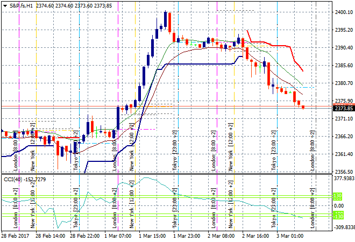
Task: Click the 2385.60 price axis label
Action: pyautogui.click(x=343, y=66)
